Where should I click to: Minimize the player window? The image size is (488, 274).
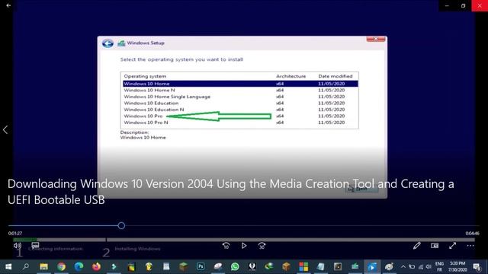(447, 5)
